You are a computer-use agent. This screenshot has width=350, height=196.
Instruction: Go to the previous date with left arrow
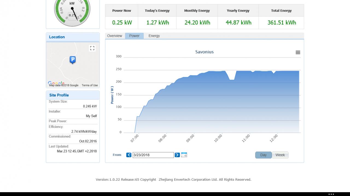click(x=129, y=155)
